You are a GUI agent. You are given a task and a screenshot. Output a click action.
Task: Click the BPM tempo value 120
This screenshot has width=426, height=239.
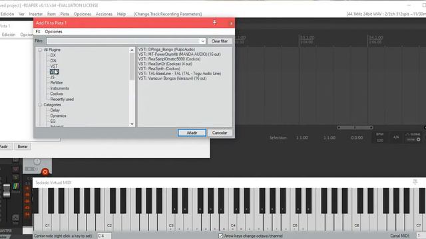tap(380, 140)
